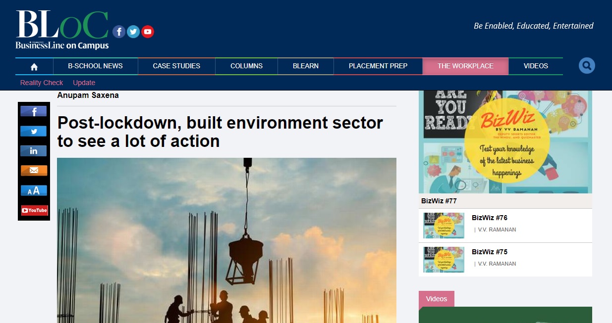Email the article using the envelope icon
The image size is (612, 323).
pyautogui.click(x=33, y=171)
